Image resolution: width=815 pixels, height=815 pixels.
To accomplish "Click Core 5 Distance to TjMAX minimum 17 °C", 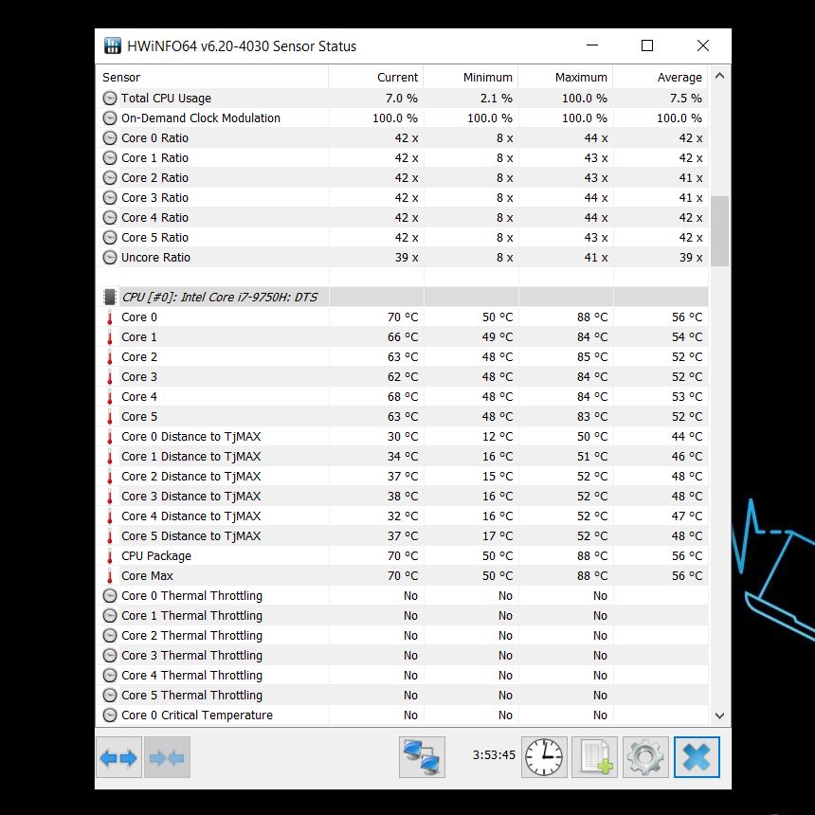I will click(x=498, y=535).
